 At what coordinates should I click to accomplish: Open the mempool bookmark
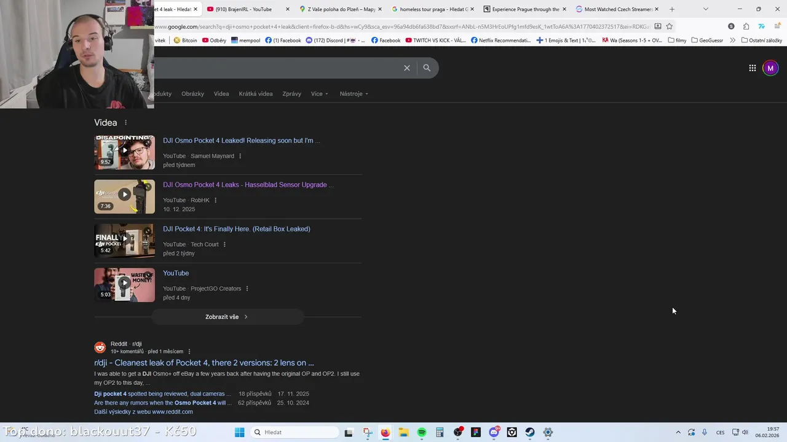coord(245,41)
